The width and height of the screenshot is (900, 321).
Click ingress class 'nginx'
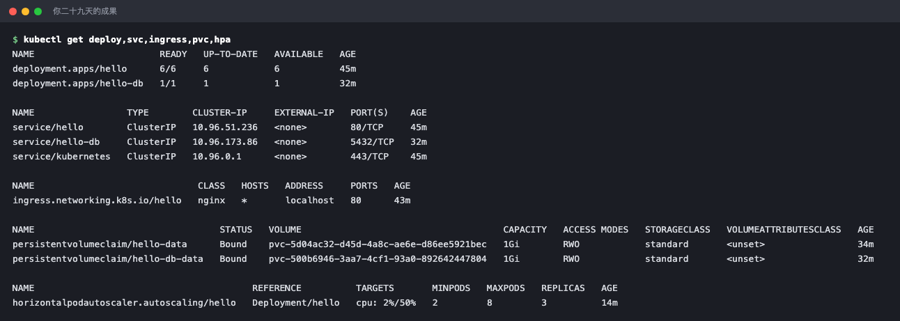[212, 201]
